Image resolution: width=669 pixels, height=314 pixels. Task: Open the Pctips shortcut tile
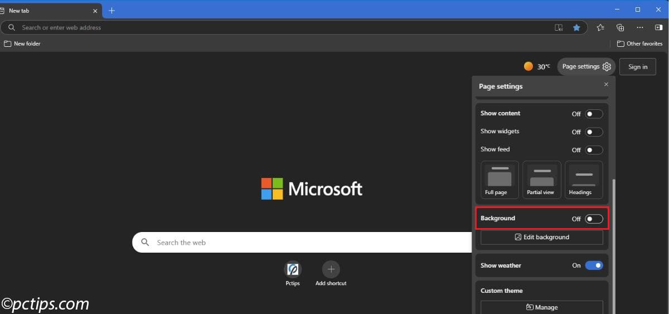(293, 274)
